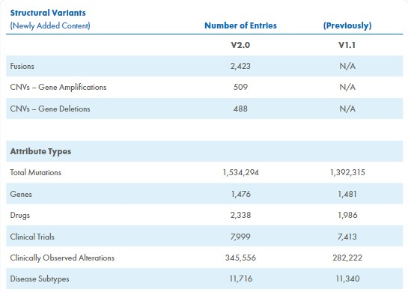Select the Number of Entries column header
The width and height of the screenshot is (408, 292).
click(x=240, y=25)
